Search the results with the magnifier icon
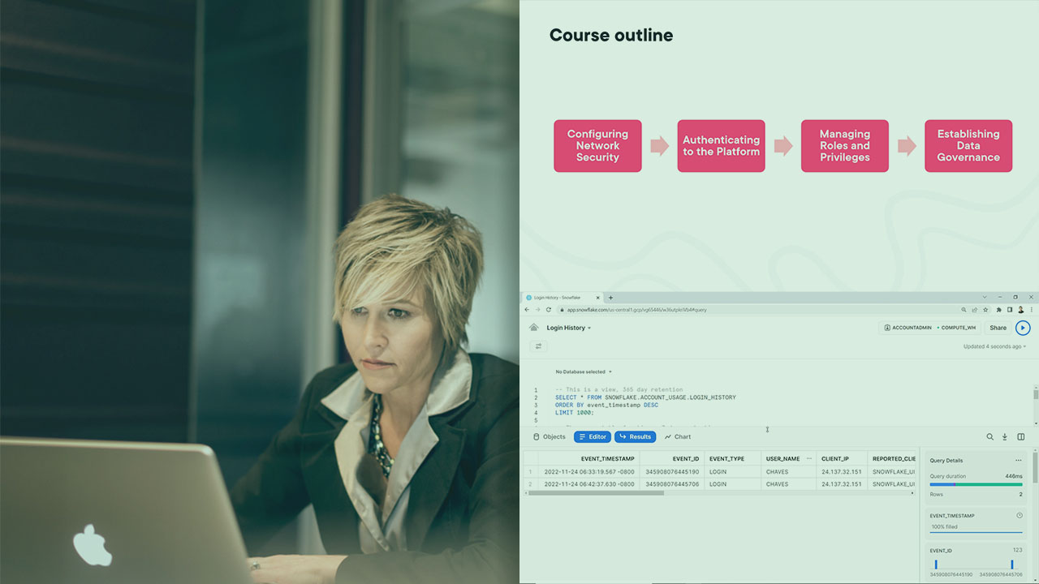Screen dimensions: 1039x584 tap(989, 437)
